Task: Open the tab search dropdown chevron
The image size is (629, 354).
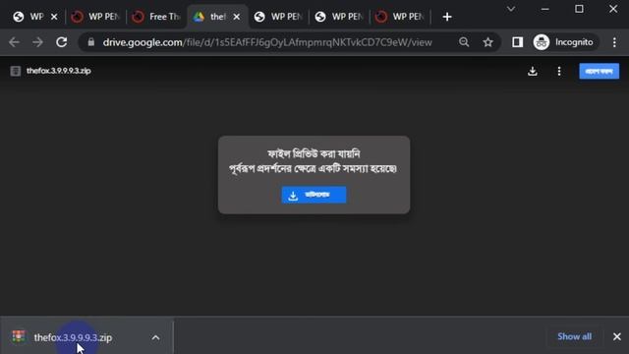Action: 511,9
